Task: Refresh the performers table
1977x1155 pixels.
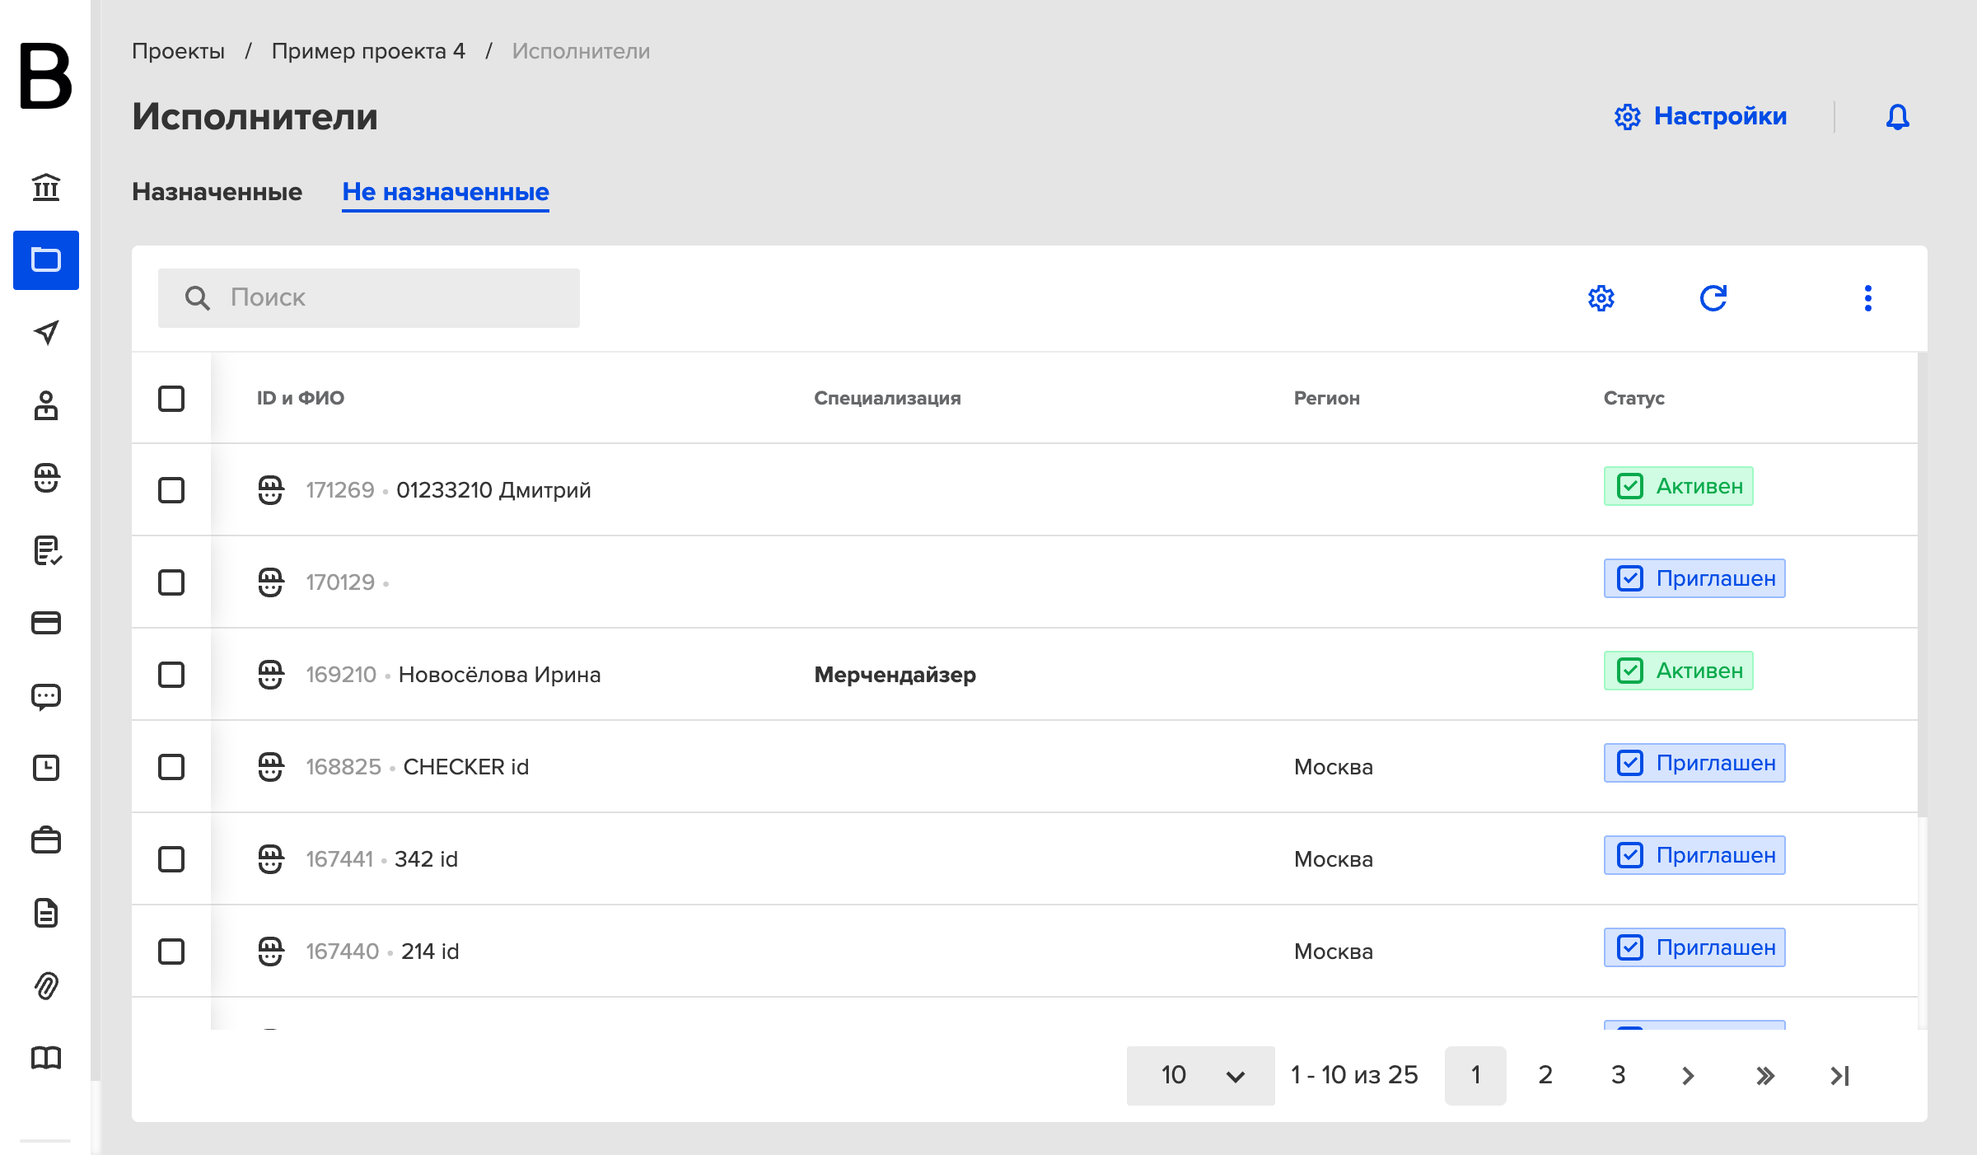Action: click(x=1713, y=297)
